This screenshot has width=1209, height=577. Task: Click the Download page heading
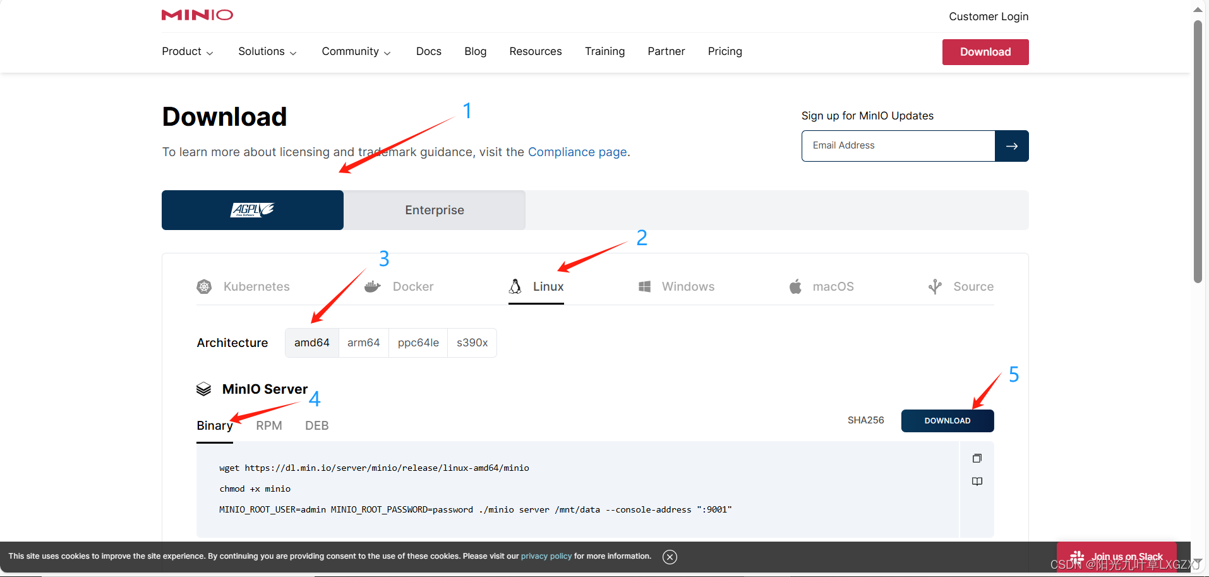tap(225, 117)
